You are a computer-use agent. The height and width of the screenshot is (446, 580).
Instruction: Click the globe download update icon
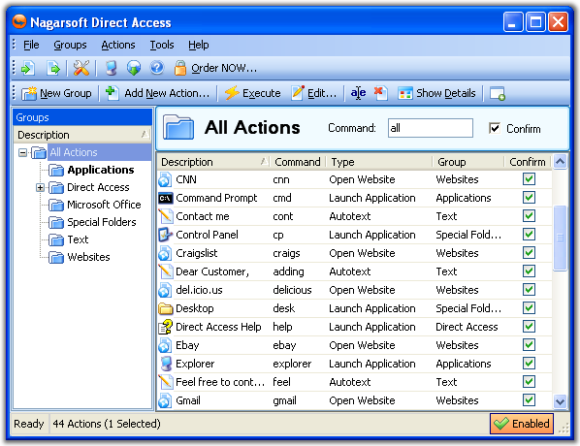click(134, 68)
